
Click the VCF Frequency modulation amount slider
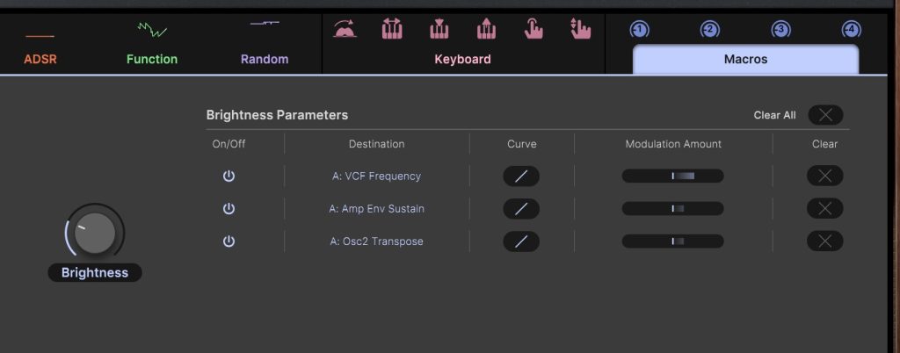pyautogui.click(x=672, y=176)
